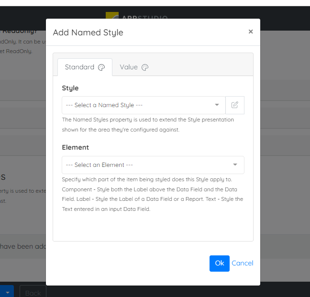Click the edit Named Style pencil icon

(x=234, y=105)
